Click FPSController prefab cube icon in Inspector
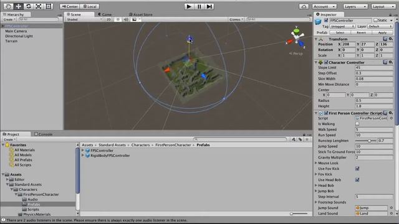Viewport: 399px width, 224px height. (318, 22)
